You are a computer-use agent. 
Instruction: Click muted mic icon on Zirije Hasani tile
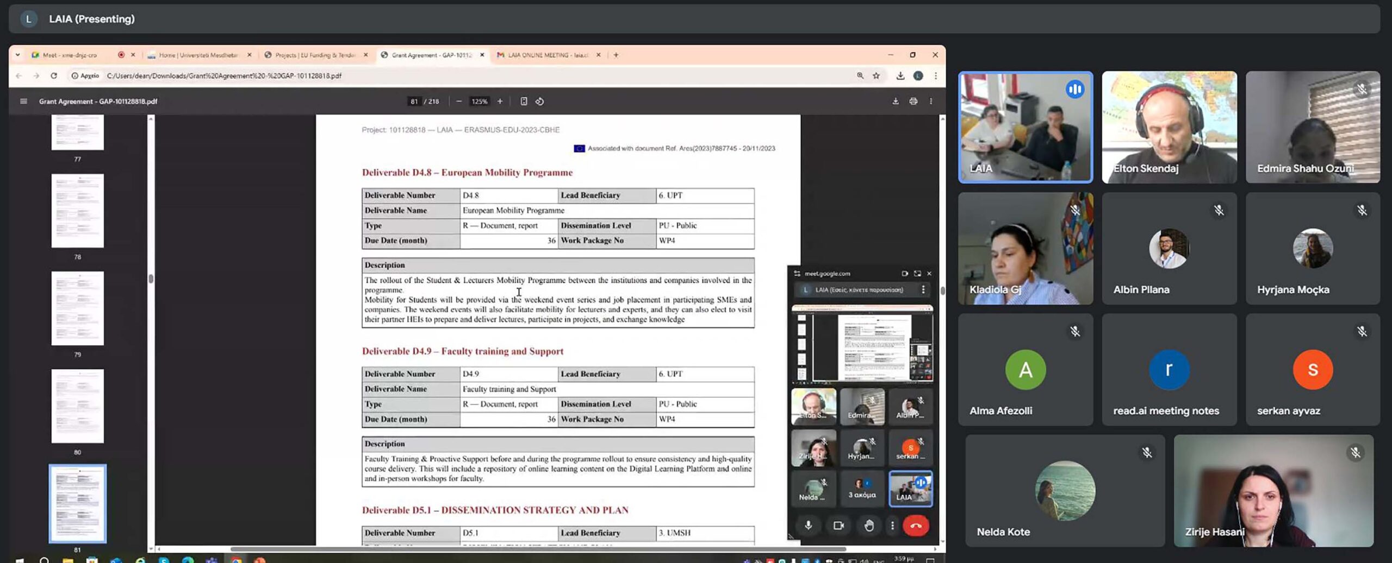[1356, 453]
